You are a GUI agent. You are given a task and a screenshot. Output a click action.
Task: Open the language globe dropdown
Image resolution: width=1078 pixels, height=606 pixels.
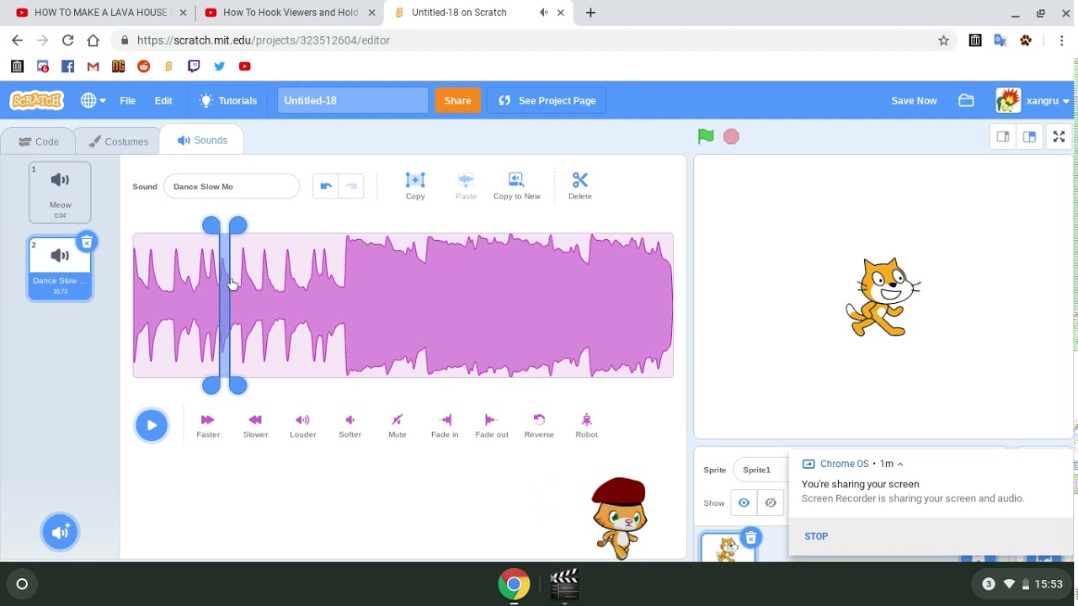click(x=93, y=100)
